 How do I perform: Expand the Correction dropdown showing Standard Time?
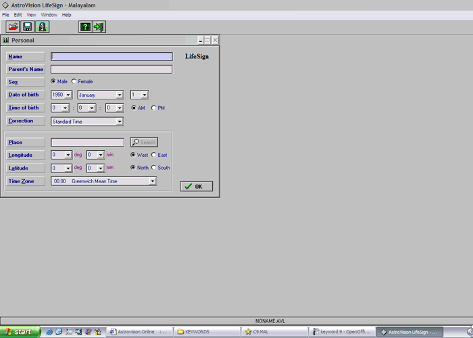(120, 121)
